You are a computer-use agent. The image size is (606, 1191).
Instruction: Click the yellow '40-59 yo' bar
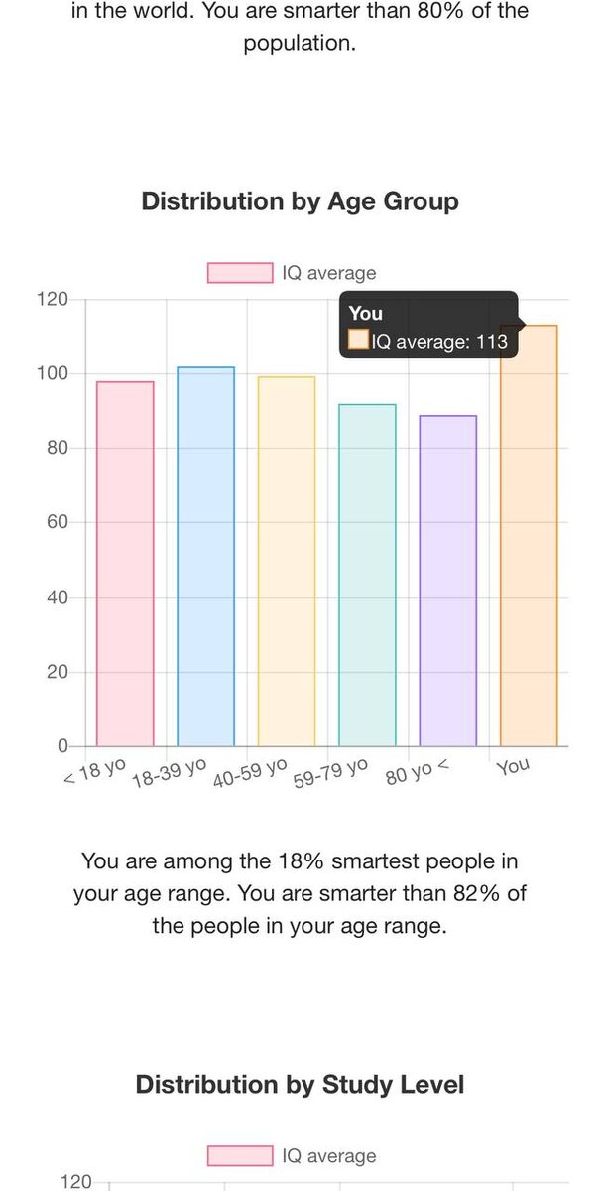point(287,561)
